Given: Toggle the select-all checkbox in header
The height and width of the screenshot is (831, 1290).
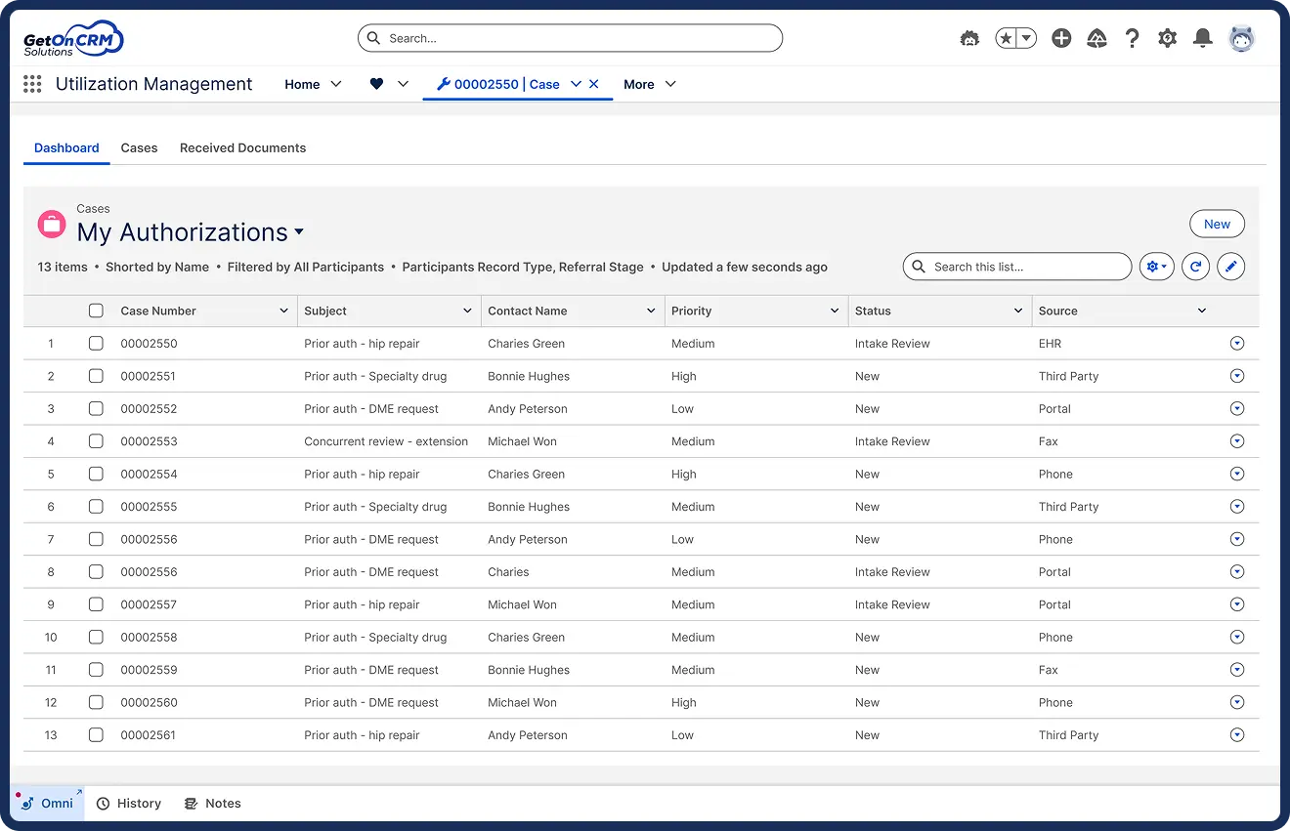Looking at the screenshot, I should [96, 311].
